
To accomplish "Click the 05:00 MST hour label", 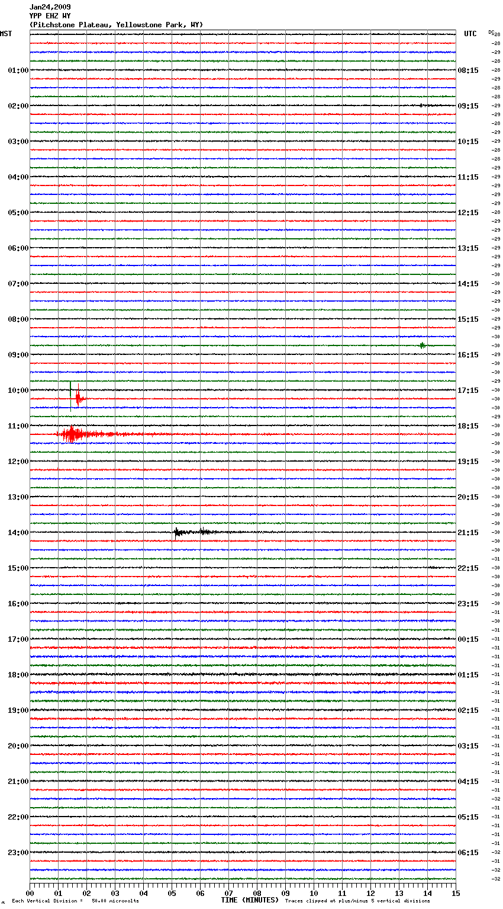I will tap(18, 213).
